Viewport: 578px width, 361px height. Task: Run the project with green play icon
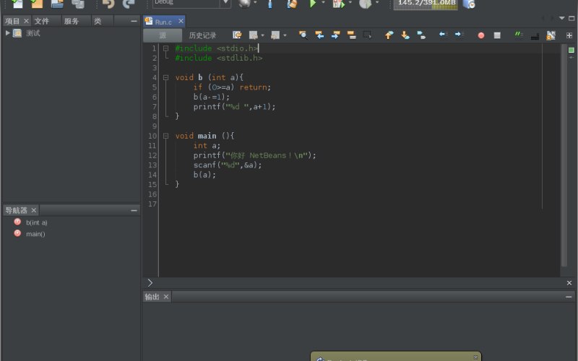coord(313,4)
